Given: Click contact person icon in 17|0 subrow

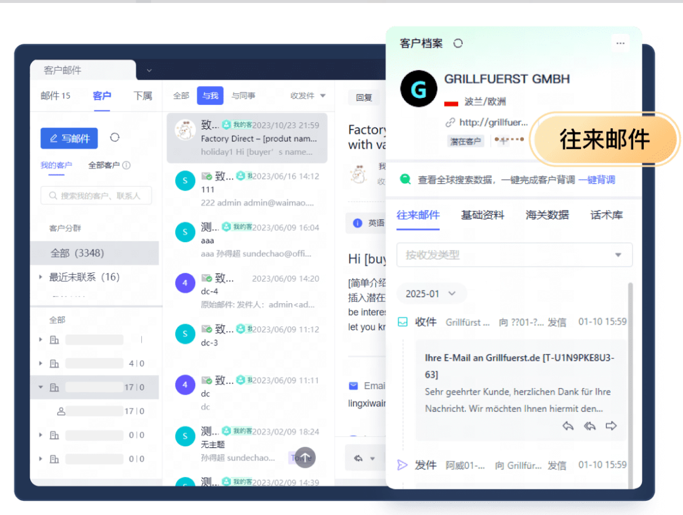Looking at the screenshot, I should tap(61, 411).
